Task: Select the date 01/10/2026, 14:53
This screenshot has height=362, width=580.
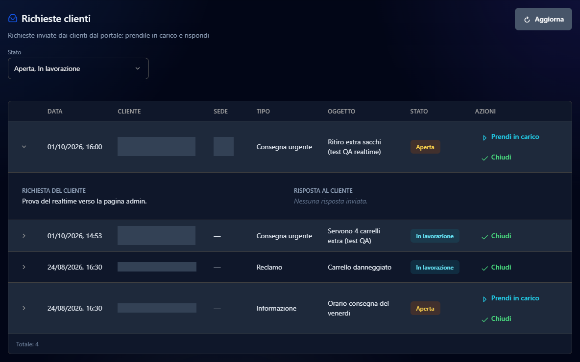Action: [75, 236]
